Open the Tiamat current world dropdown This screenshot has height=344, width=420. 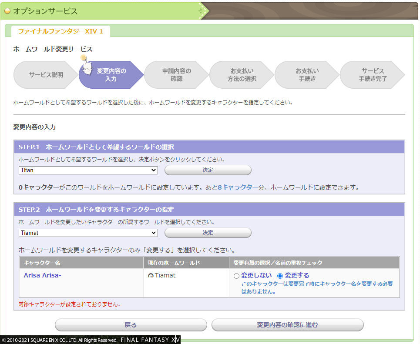[x=88, y=233]
